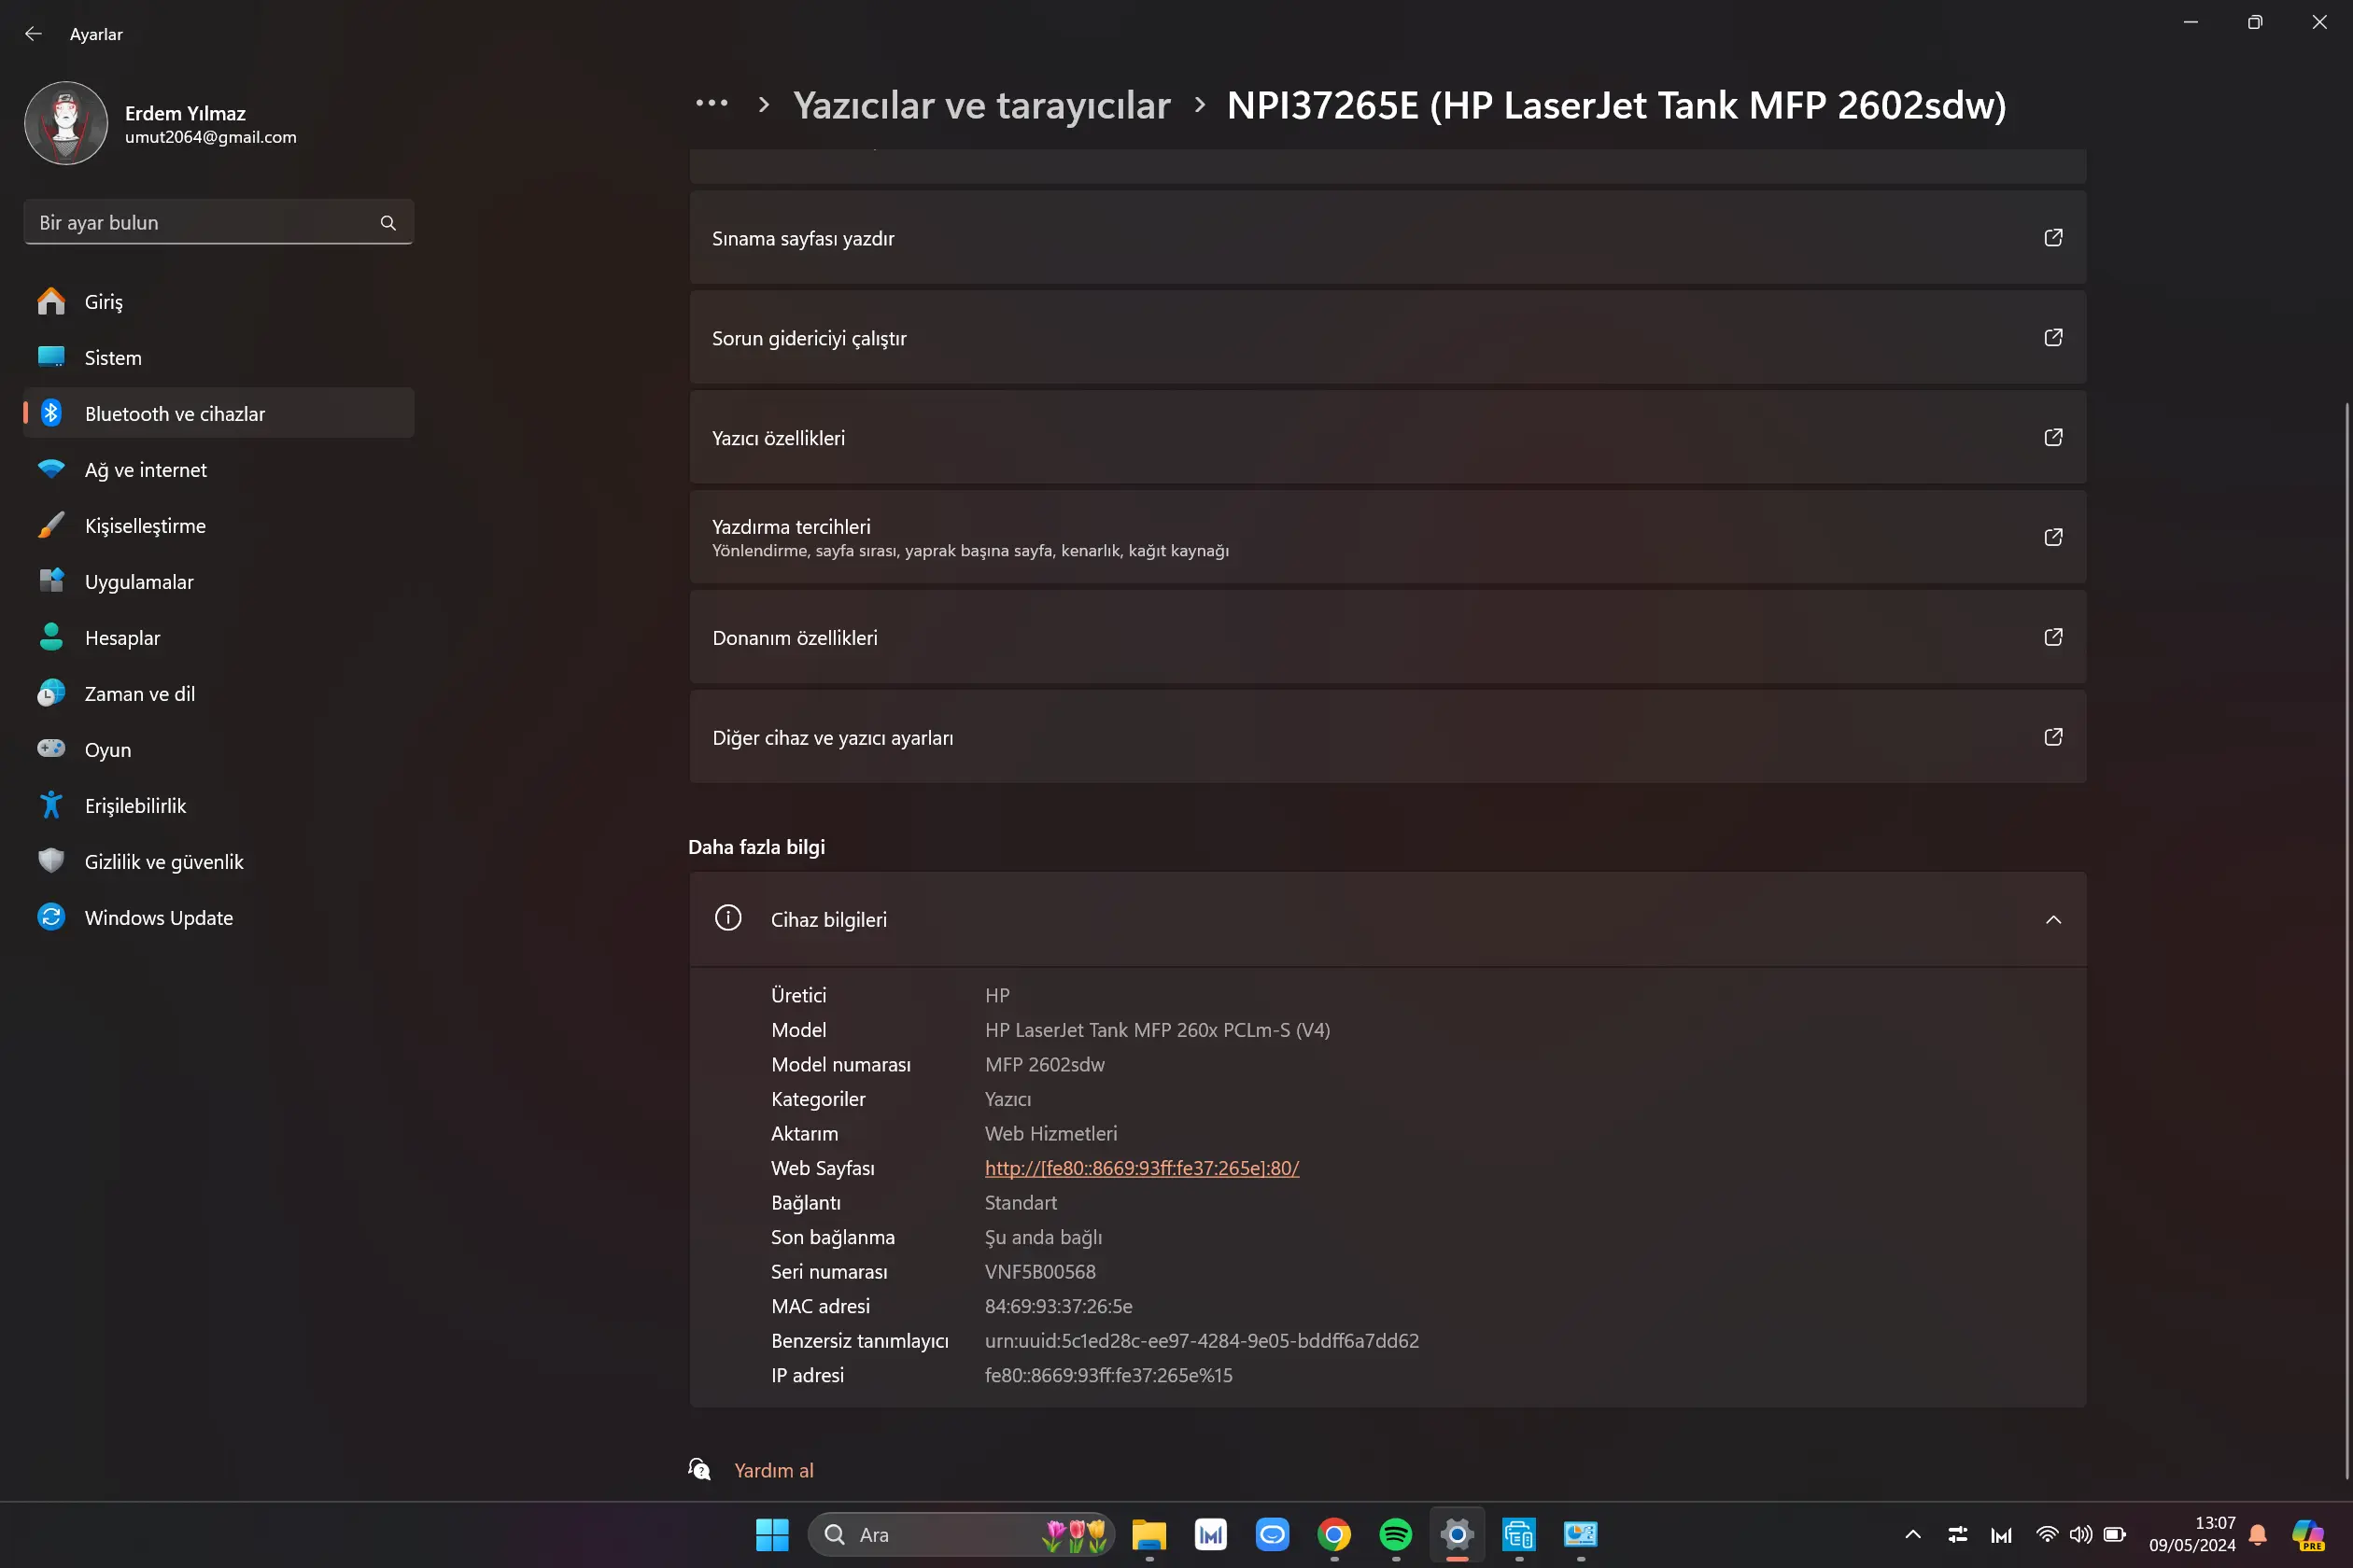
Task: Open Erişilebilirlik settings
Action: pos(219,805)
